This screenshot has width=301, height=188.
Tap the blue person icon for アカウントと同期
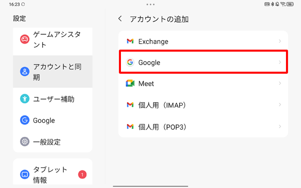(25, 72)
